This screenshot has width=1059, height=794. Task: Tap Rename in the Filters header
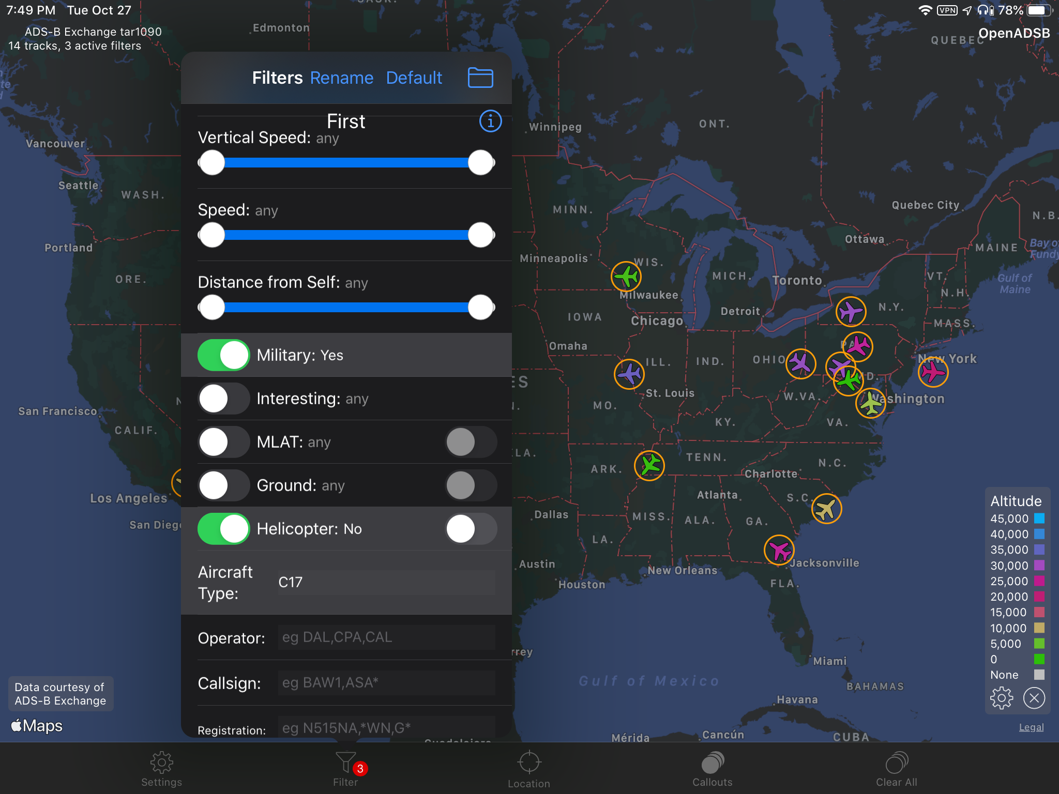pyautogui.click(x=342, y=78)
